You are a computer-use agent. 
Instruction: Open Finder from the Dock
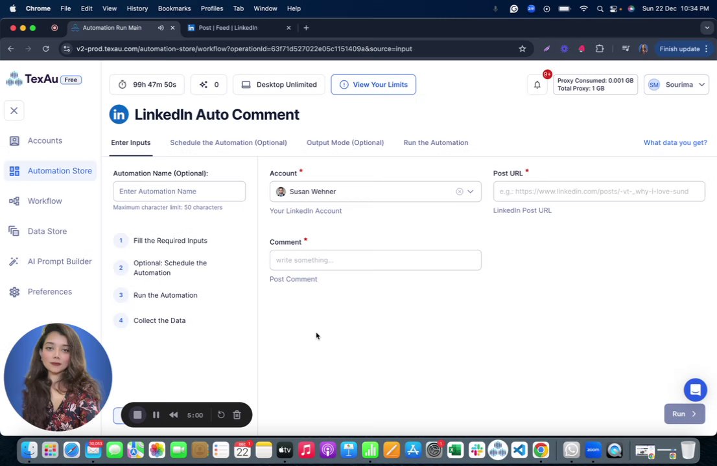coord(29,450)
